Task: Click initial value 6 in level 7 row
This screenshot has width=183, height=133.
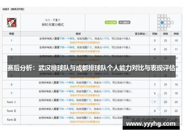Action: (x=155, y=93)
